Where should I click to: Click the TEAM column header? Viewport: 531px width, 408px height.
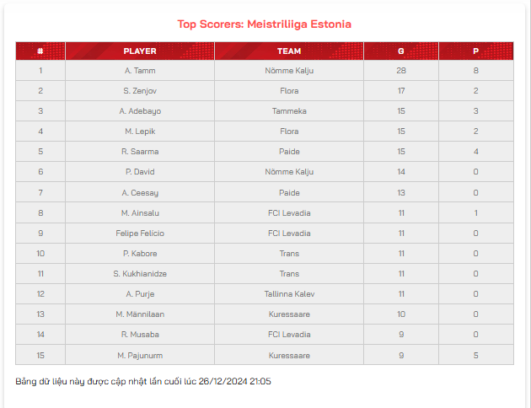point(289,51)
